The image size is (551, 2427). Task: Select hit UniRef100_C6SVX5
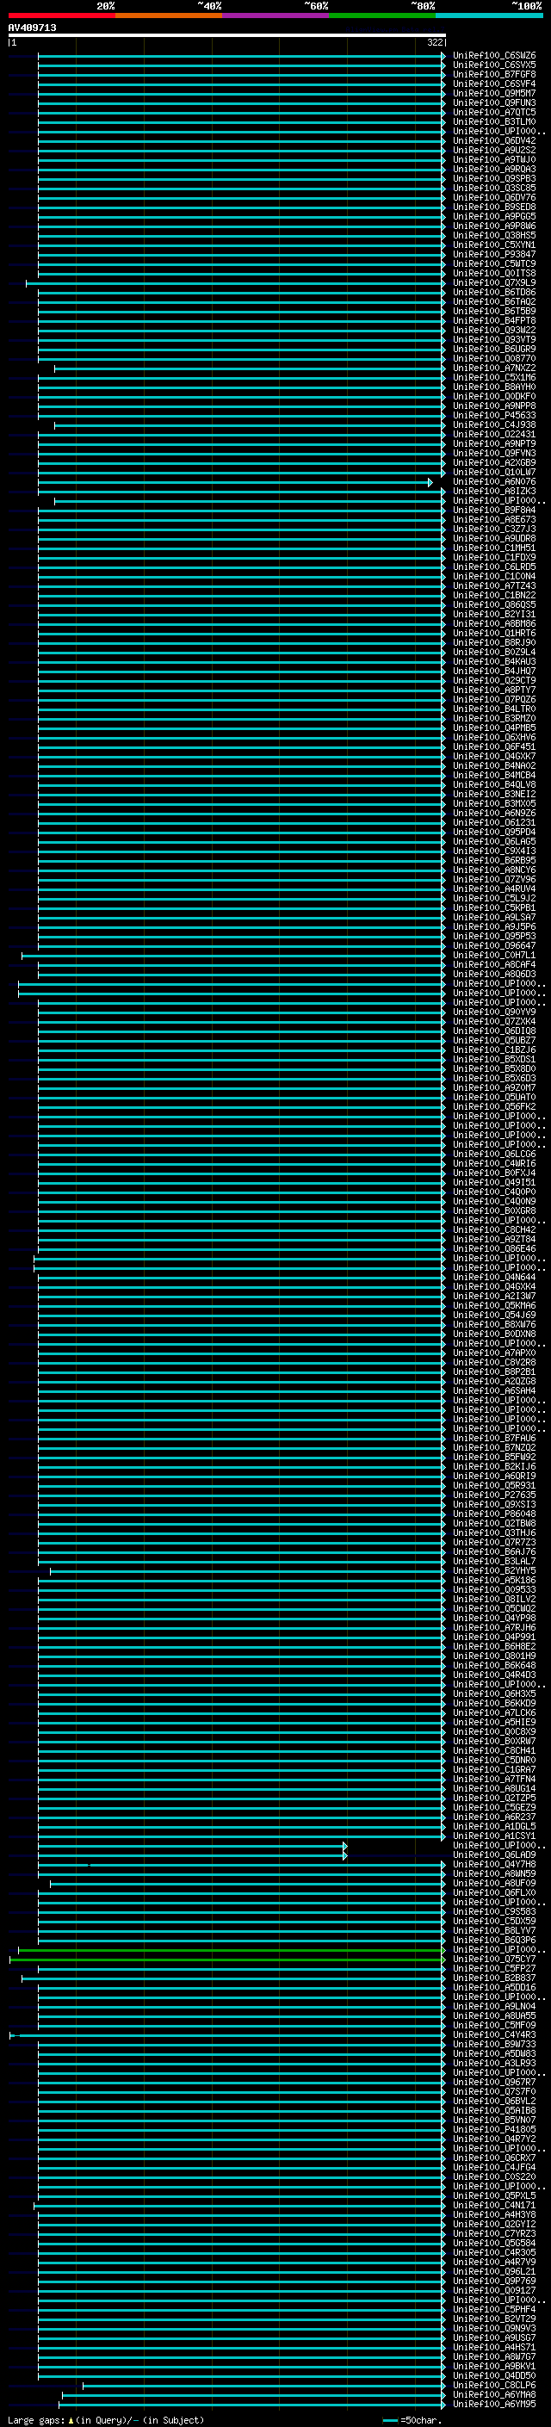[x=493, y=66]
